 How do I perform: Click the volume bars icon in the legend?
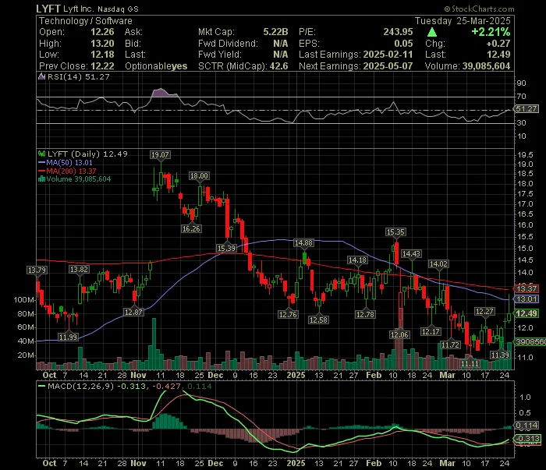click(42, 179)
